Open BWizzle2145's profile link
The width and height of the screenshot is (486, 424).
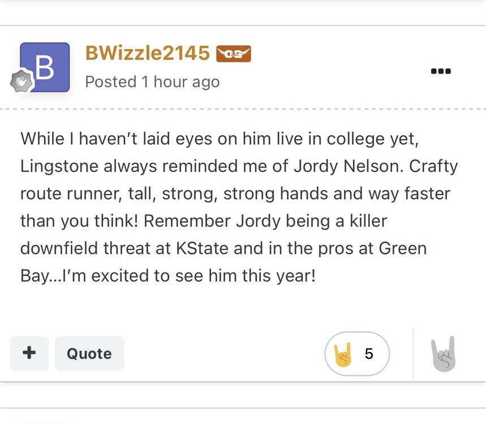(147, 53)
